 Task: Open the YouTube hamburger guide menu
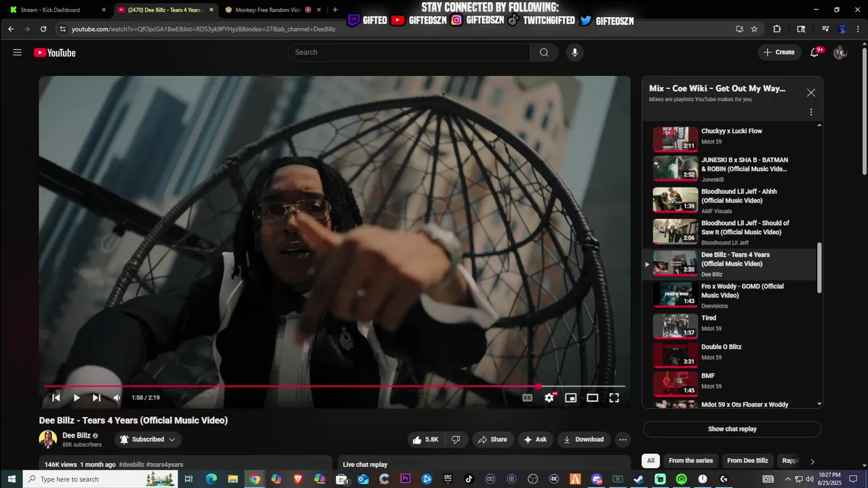(17, 52)
